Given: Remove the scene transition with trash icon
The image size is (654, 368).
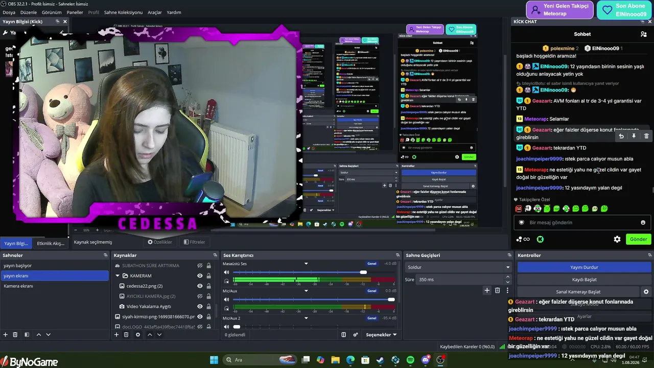Looking at the screenshot, I should 498,290.
